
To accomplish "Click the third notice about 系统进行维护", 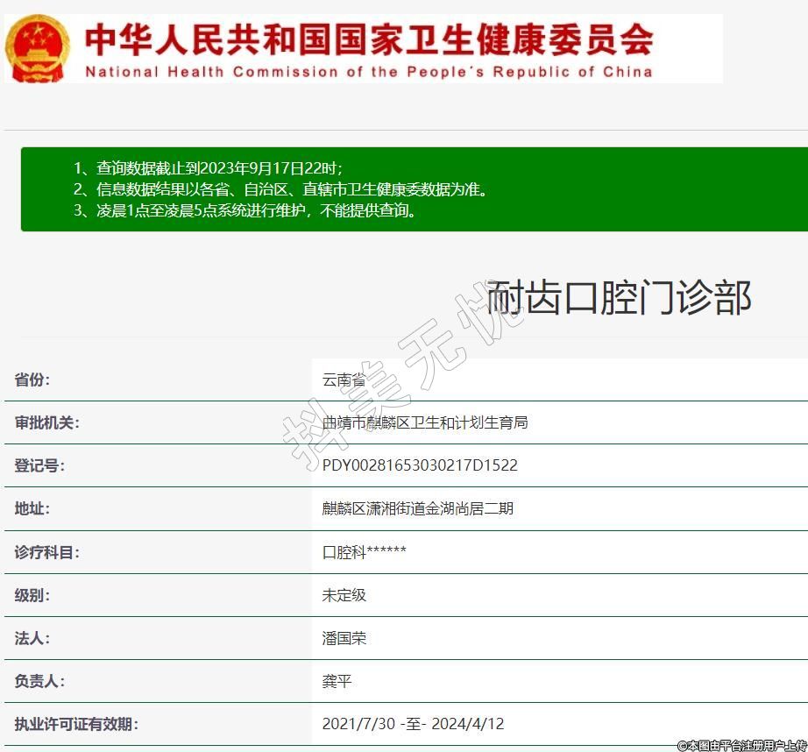I will tap(245, 210).
